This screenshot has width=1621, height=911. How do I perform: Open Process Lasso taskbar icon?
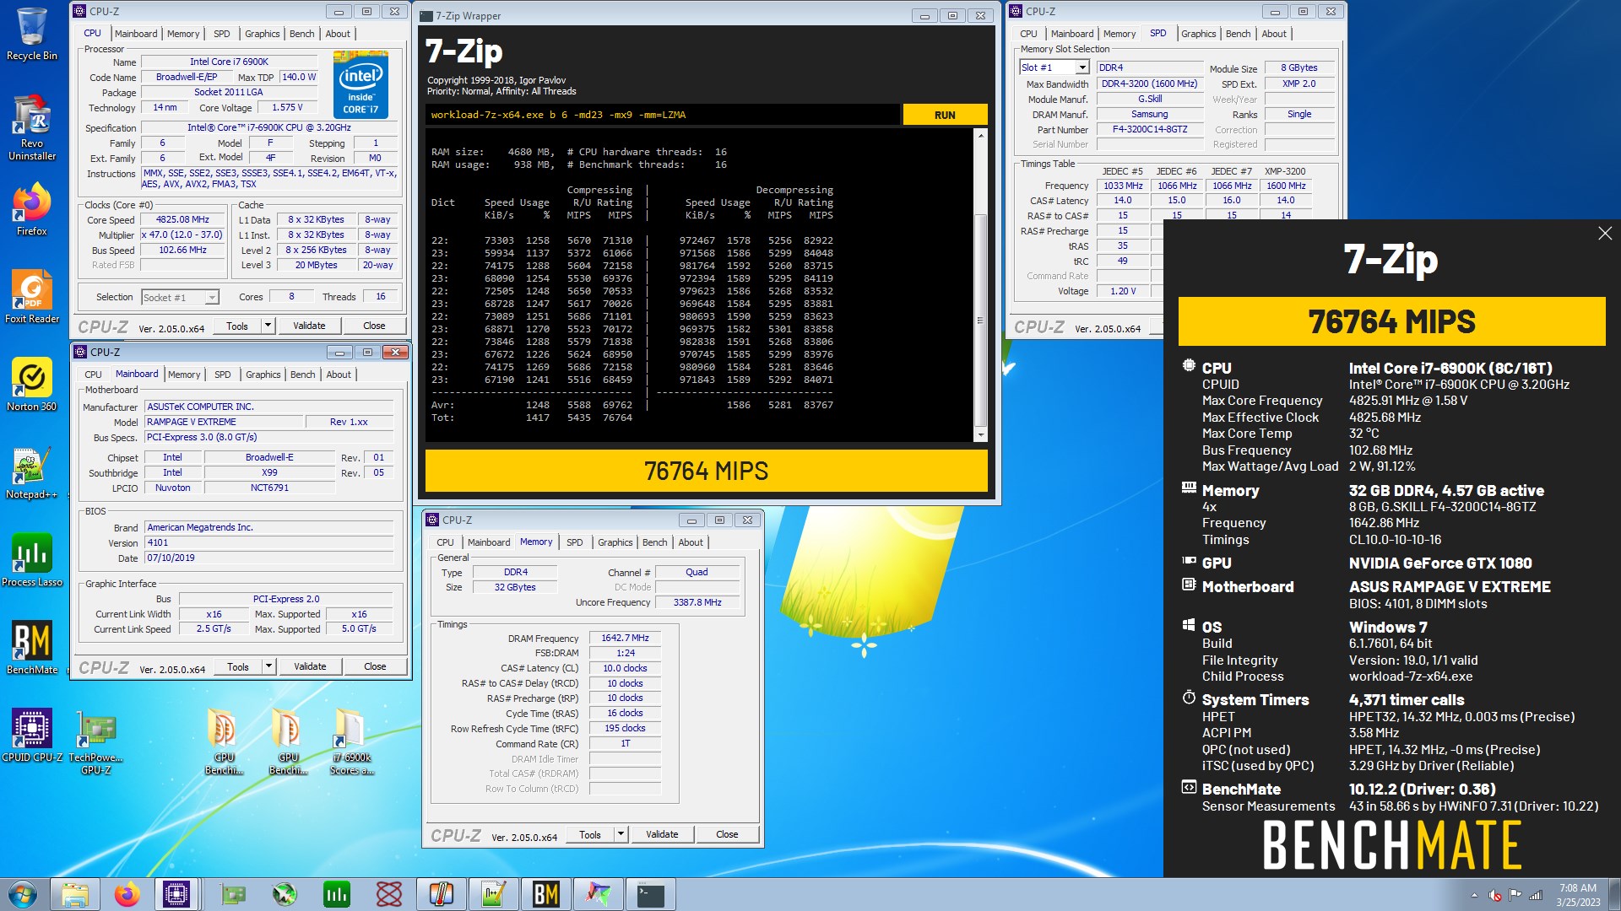point(336,894)
